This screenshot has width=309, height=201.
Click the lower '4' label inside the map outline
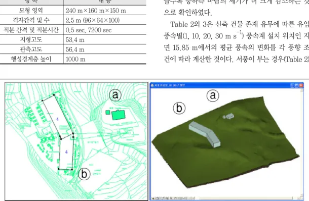(66, 152)
